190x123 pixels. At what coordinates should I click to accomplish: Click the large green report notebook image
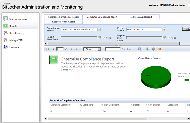point(54,60)
